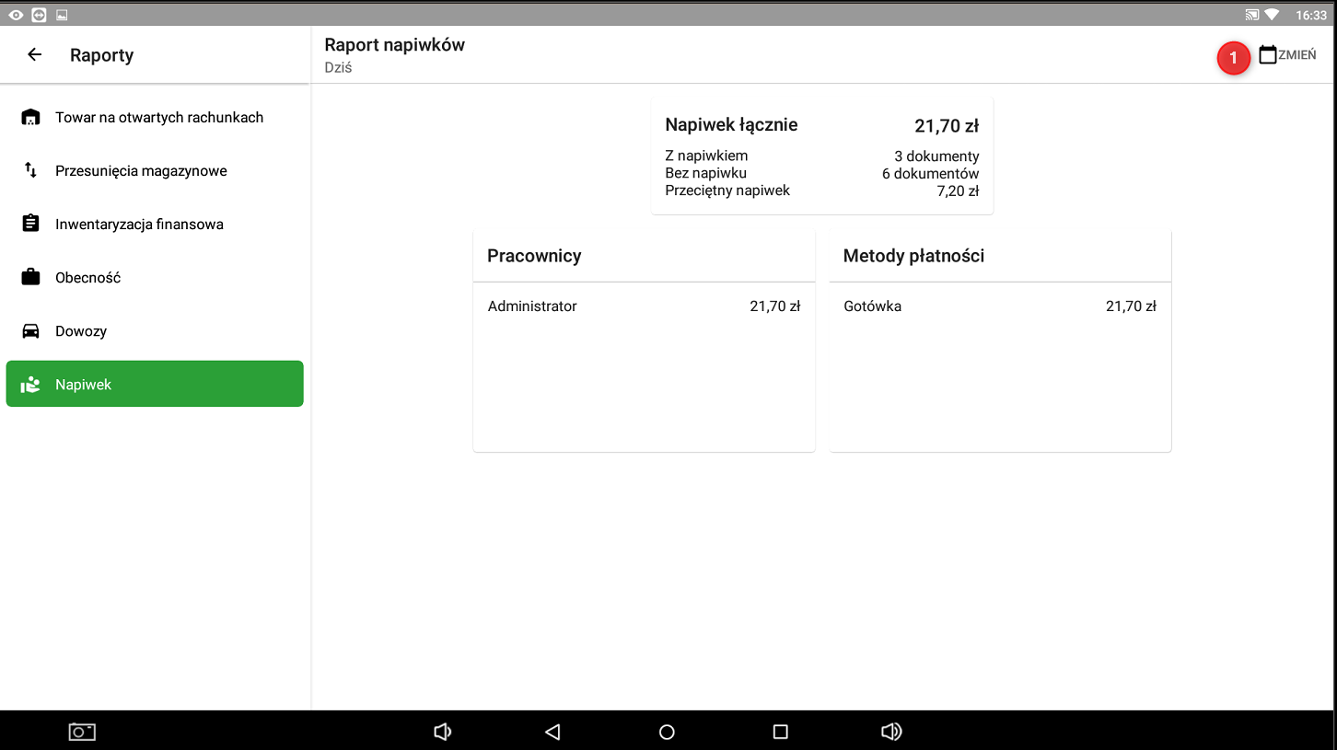Click the warehouse icon for open bills goods

30,118
